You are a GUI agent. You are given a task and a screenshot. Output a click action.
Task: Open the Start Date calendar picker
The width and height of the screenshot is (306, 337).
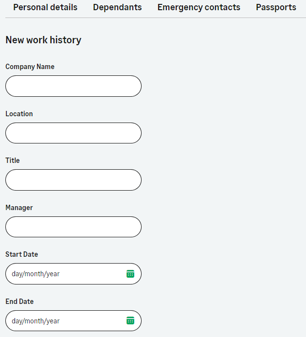tap(130, 274)
